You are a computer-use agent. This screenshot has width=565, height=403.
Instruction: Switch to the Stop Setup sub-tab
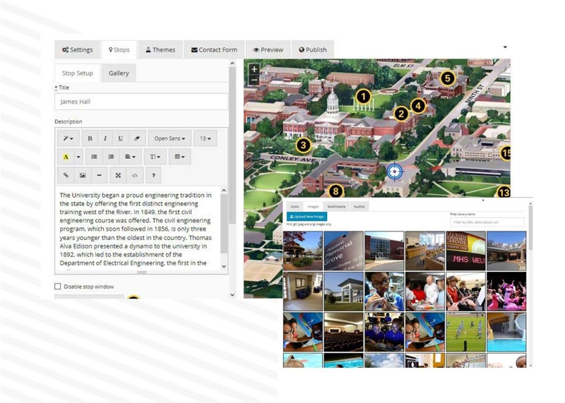pyautogui.click(x=78, y=73)
